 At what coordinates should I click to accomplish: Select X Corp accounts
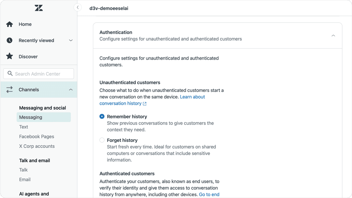click(x=37, y=146)
